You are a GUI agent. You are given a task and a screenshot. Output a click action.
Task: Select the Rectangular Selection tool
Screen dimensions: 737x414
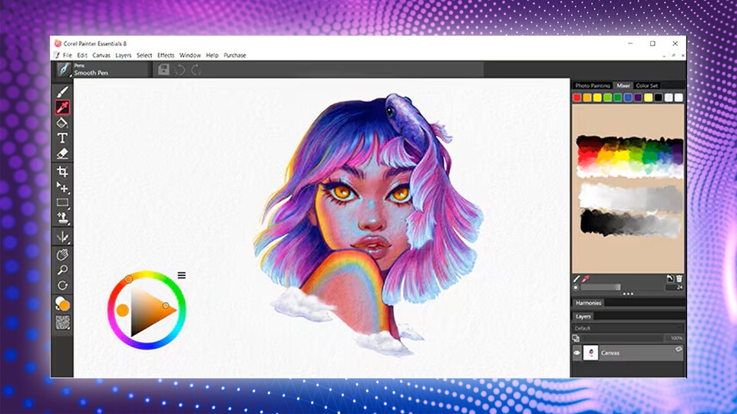(x=62, y=202)
